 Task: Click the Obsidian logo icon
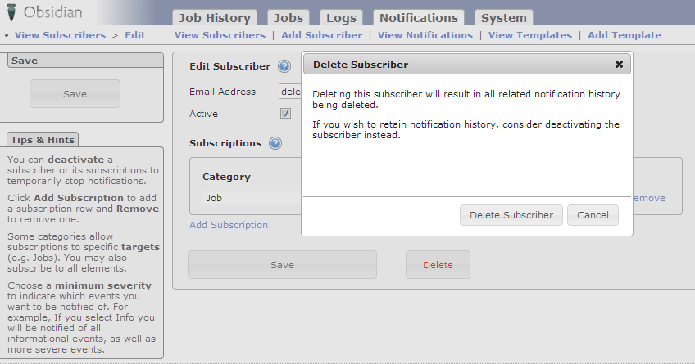click(x=12, y=14)
